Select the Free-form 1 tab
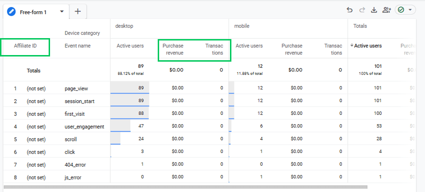The height and width of the screenshot is (192, 425). tap(33, 12)
